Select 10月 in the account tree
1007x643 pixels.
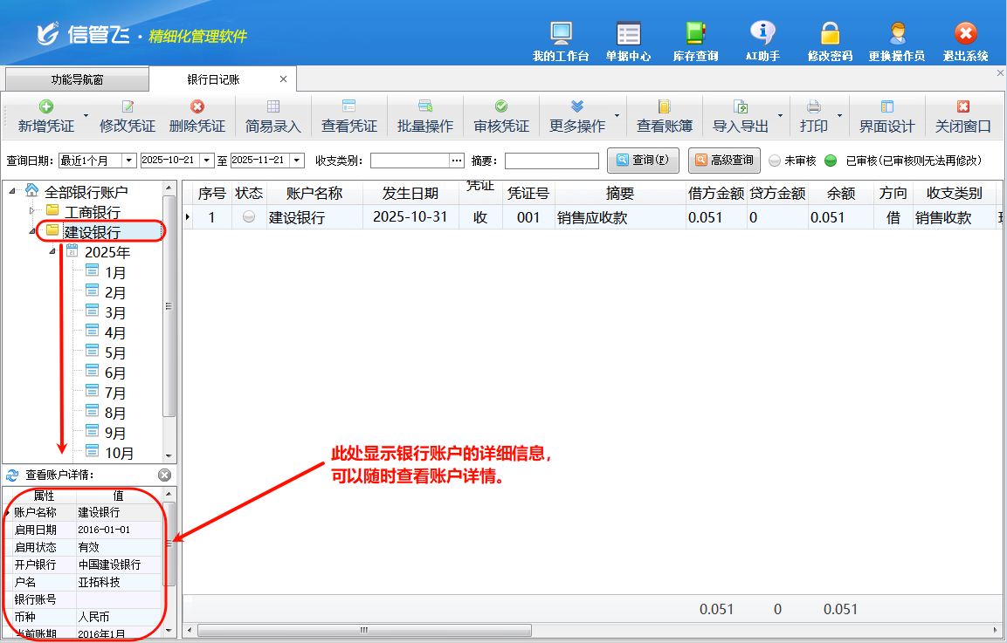119,453
